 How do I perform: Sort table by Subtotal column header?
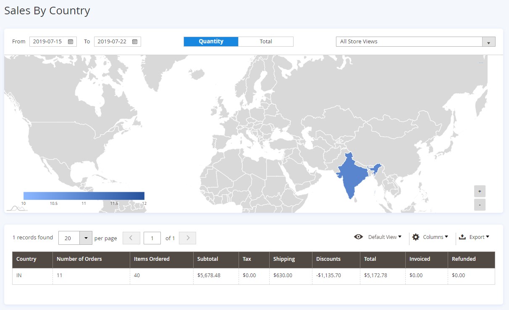point(207,259)
